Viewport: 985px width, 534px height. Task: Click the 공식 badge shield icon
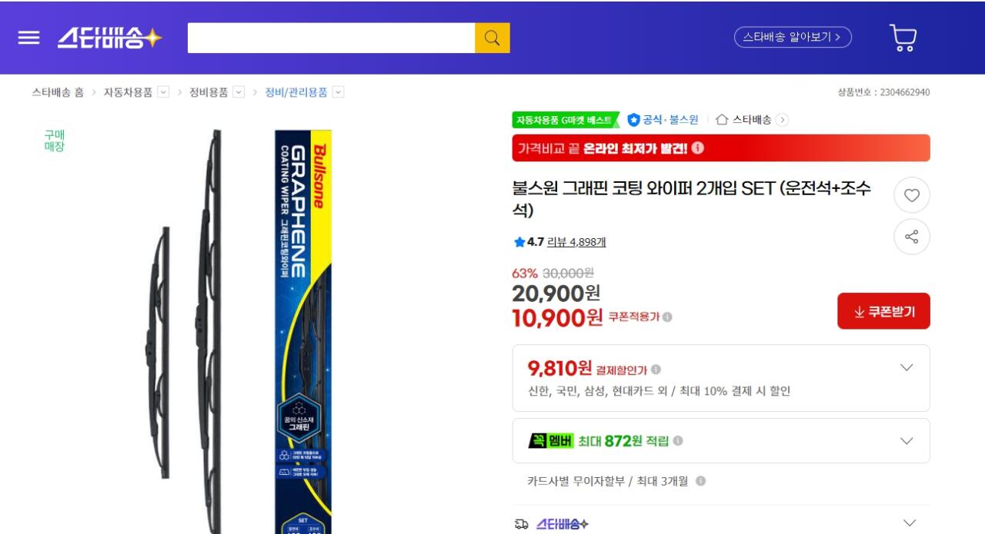click(x=634, y=120)
